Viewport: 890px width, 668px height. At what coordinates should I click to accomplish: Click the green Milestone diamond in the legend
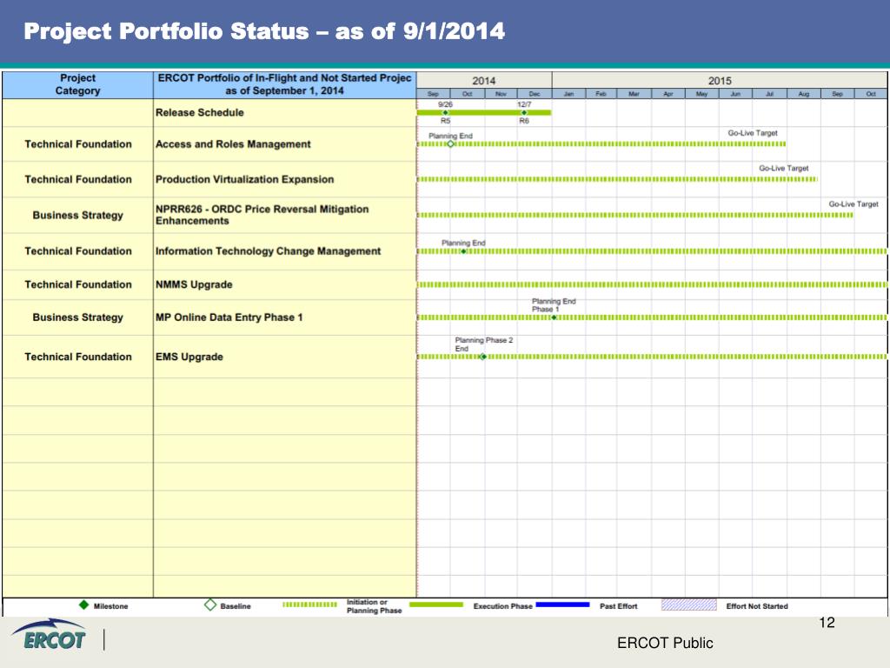pos(84,605)
